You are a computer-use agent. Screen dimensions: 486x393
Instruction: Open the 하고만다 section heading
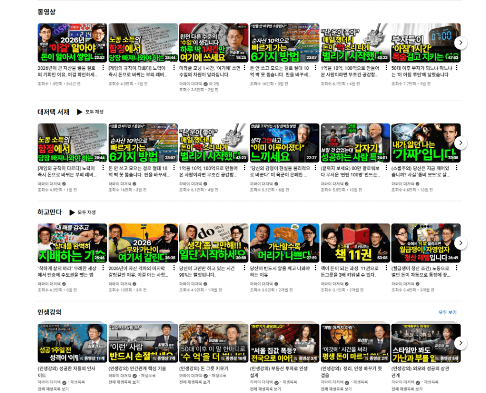click(x=50, y=212)
